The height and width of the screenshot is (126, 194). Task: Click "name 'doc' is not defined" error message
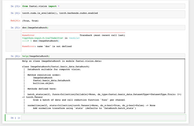[x=53, y=46]
